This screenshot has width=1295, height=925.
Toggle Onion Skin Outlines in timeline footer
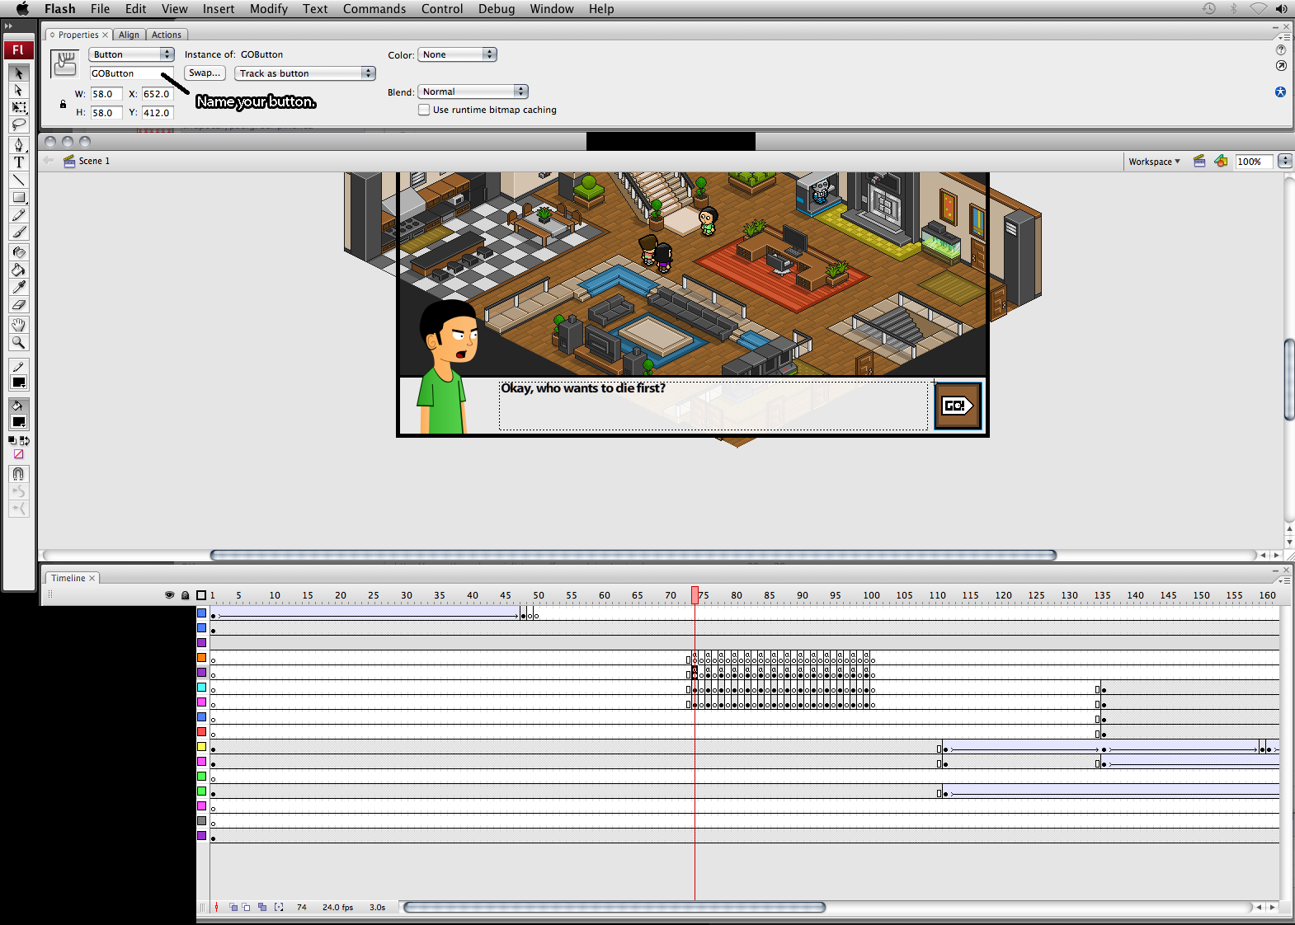coord(247,907)
